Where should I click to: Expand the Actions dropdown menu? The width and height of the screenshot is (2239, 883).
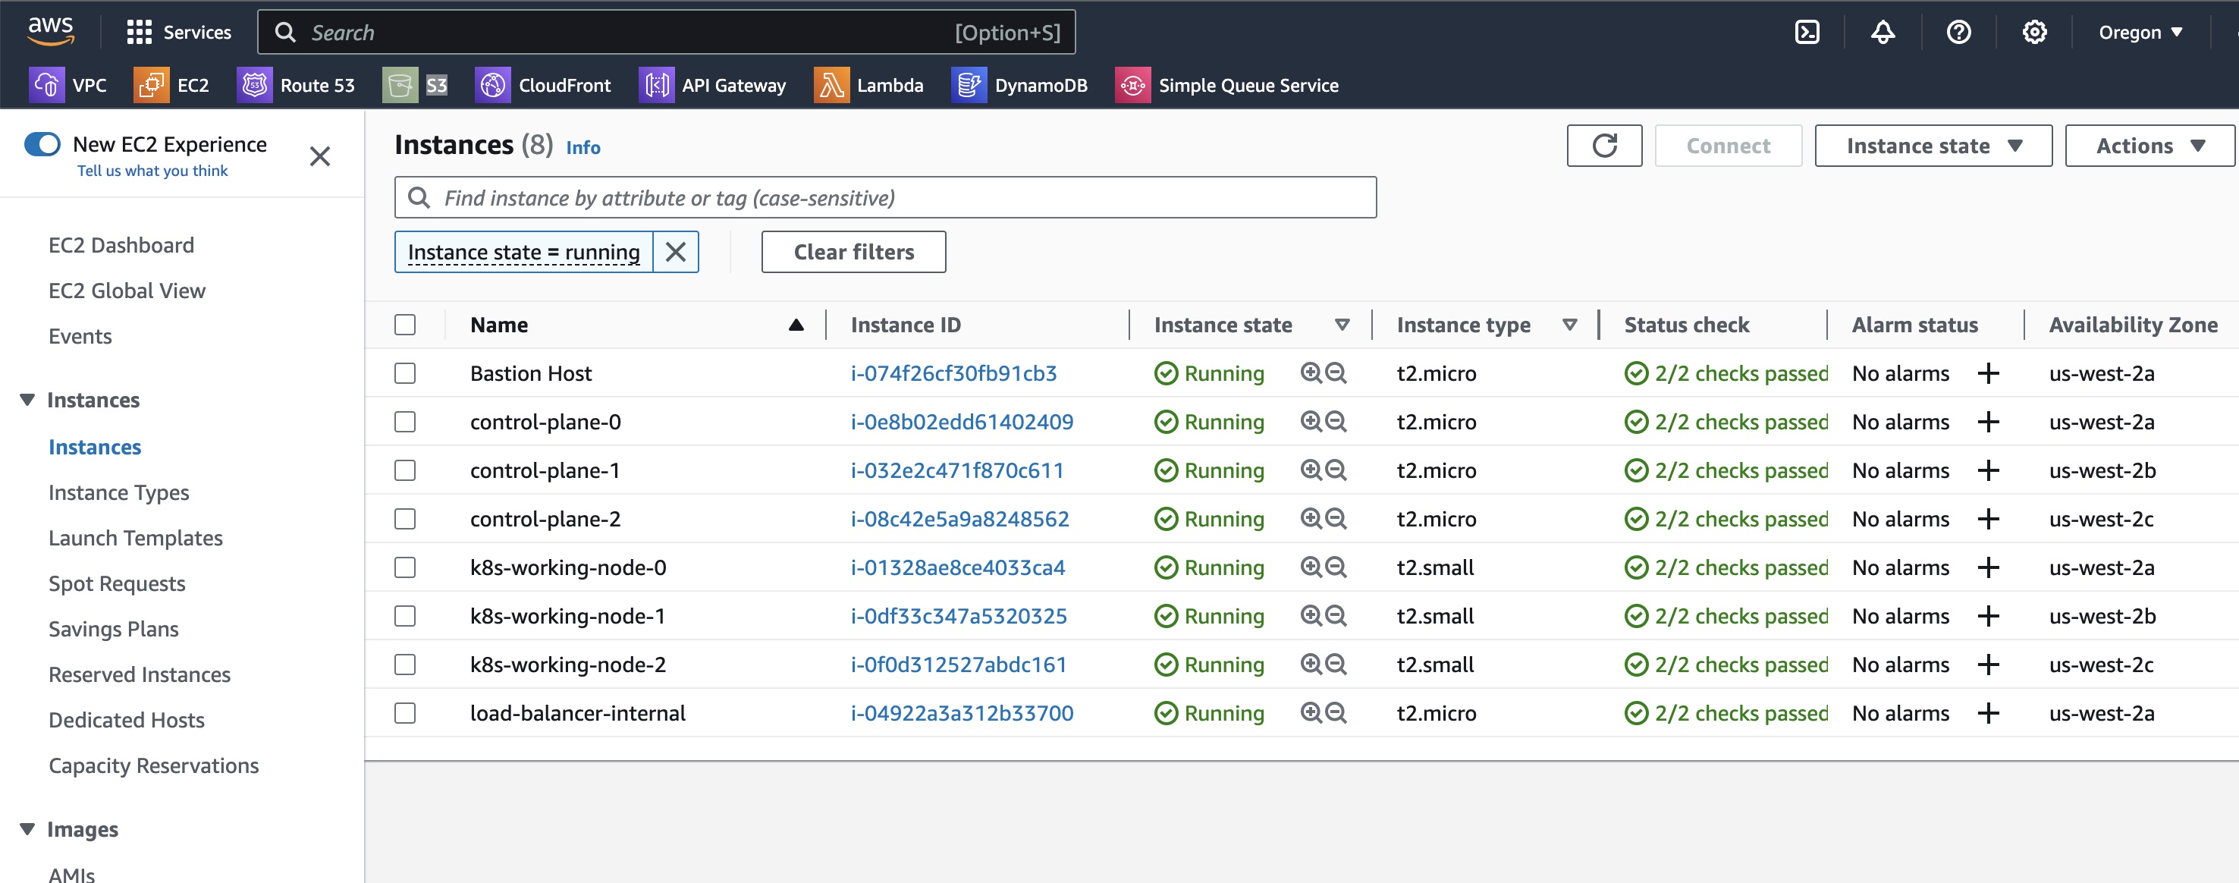2150,145
